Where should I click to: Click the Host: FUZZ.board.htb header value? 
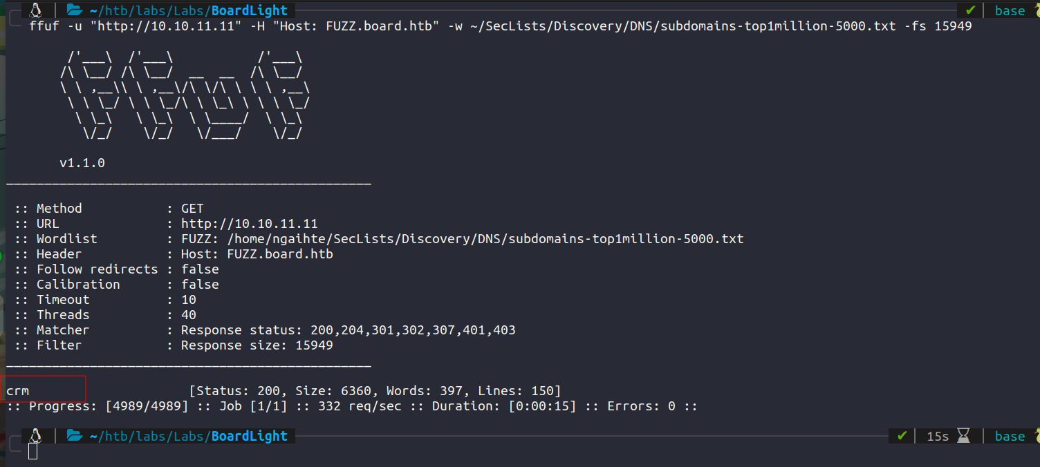click(x=257, y=254)
